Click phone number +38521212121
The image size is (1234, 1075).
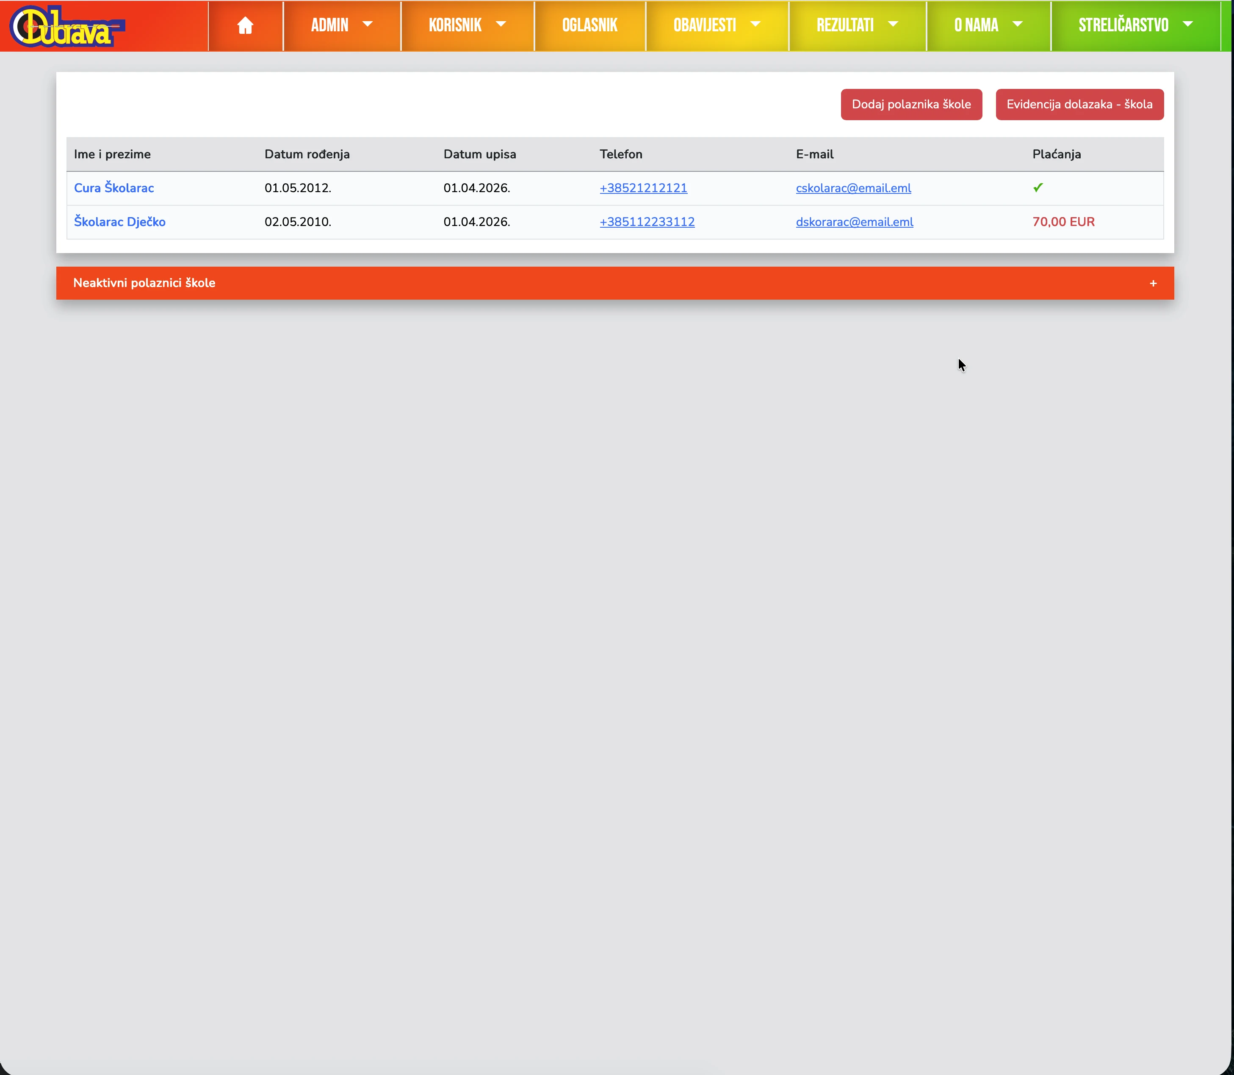[x=643, y=188]
